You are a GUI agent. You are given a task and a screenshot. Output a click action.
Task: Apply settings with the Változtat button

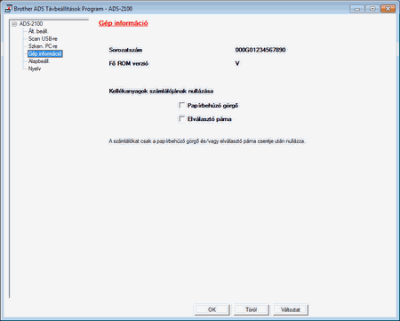pyautogui.click(x=291, y=309)
